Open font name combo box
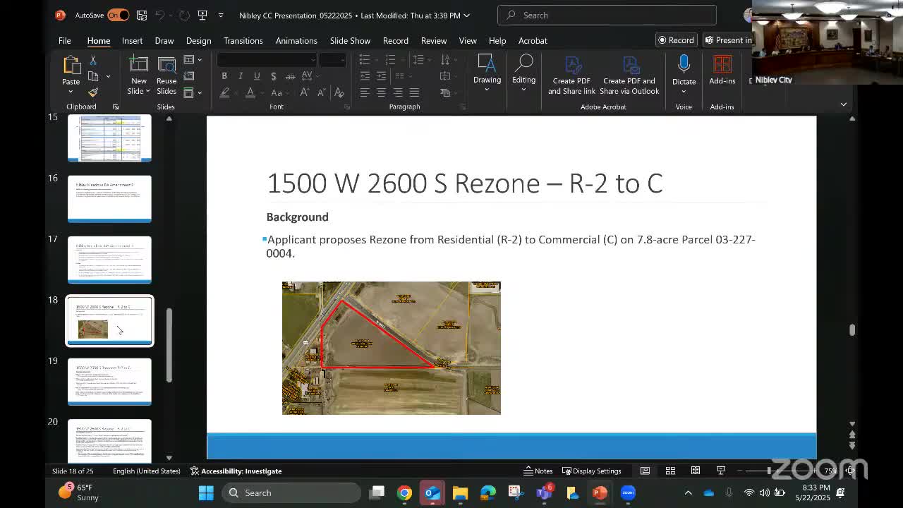 [266, 60]
